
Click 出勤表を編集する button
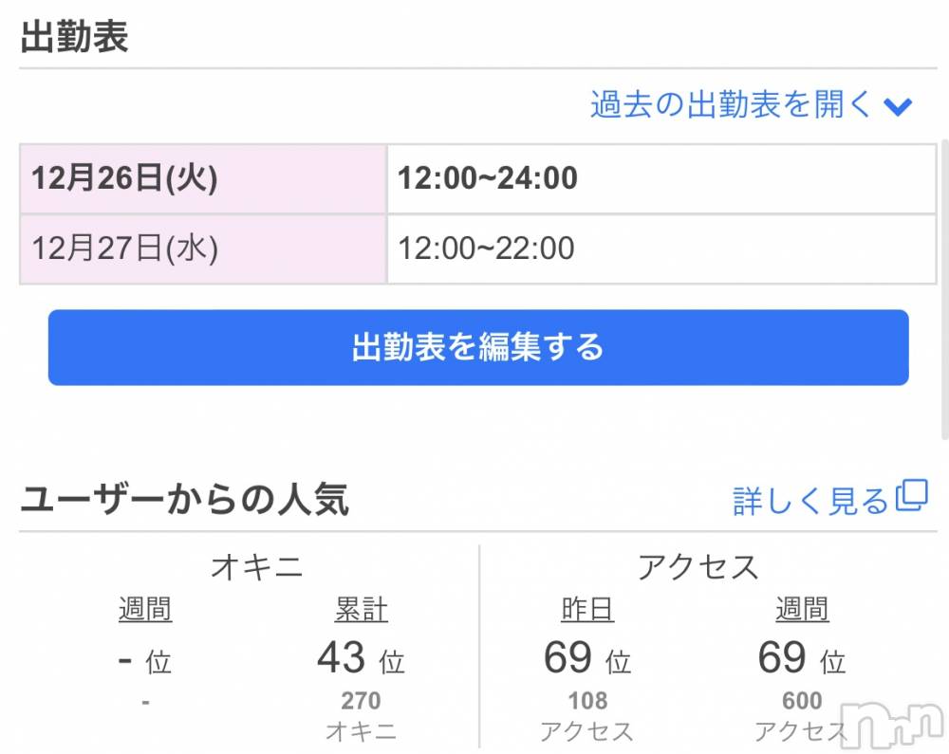[478, 348]
